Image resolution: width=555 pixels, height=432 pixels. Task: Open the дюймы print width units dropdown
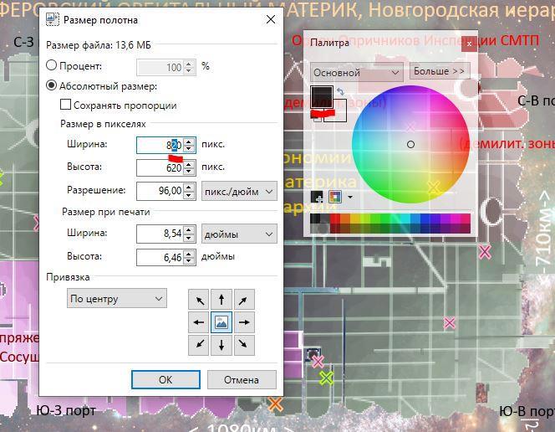coord(239,235)
